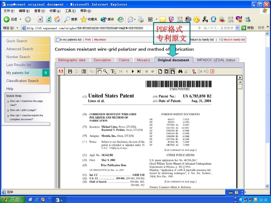The width and height of the screenshot is (271, 203).
Task: Open the binoculars Find tool
Action: [x=180, y=71]
